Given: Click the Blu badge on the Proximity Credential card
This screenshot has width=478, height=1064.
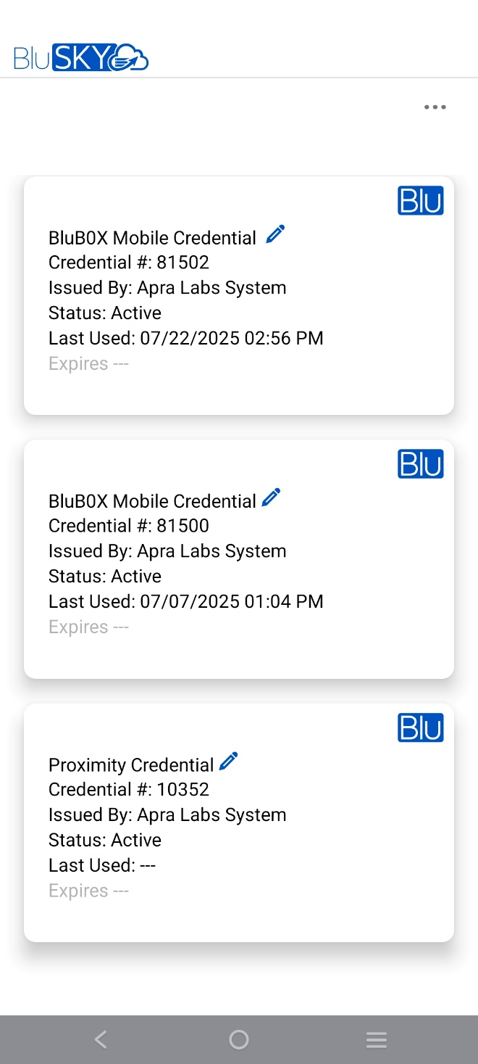Looking at the screenshot, I should pyautogui.click(x=421, y=727).
